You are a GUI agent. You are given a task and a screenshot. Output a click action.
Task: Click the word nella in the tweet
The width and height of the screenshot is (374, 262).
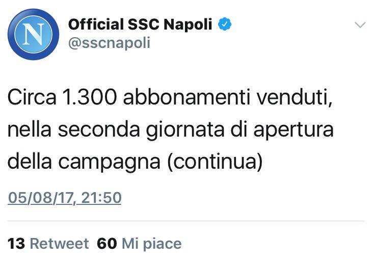click(x=30, y=129)
